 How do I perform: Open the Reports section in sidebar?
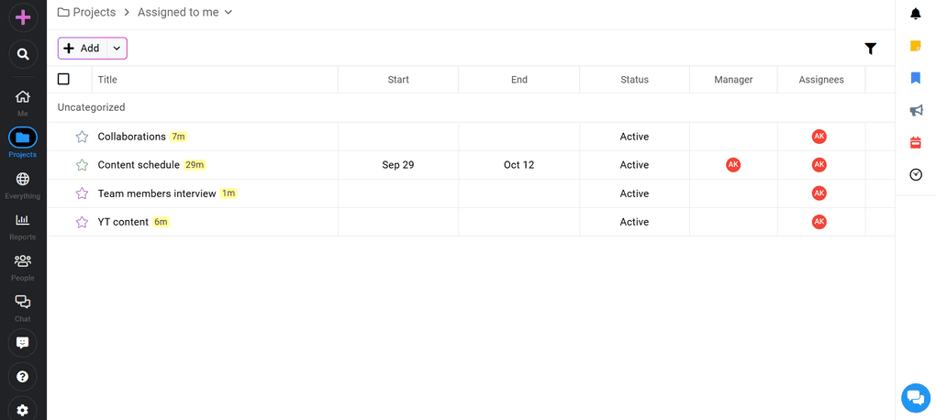pos(23,225)
